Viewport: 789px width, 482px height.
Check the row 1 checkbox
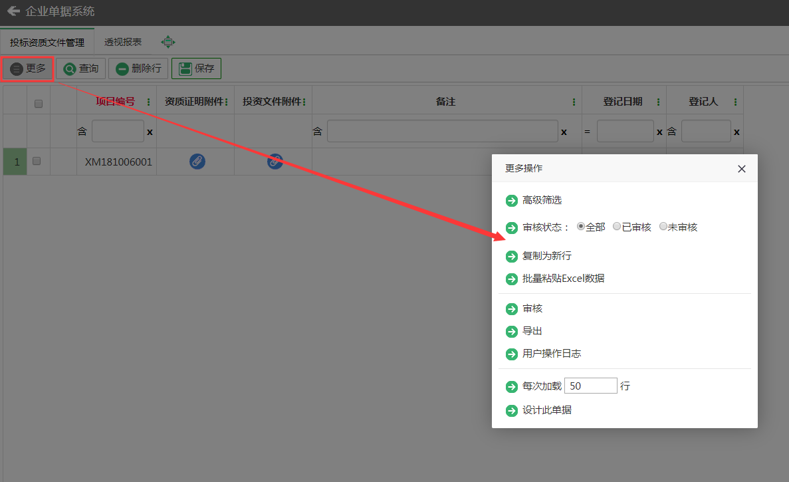(37, 161)
